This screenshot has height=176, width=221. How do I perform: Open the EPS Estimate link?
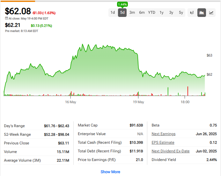163,142
